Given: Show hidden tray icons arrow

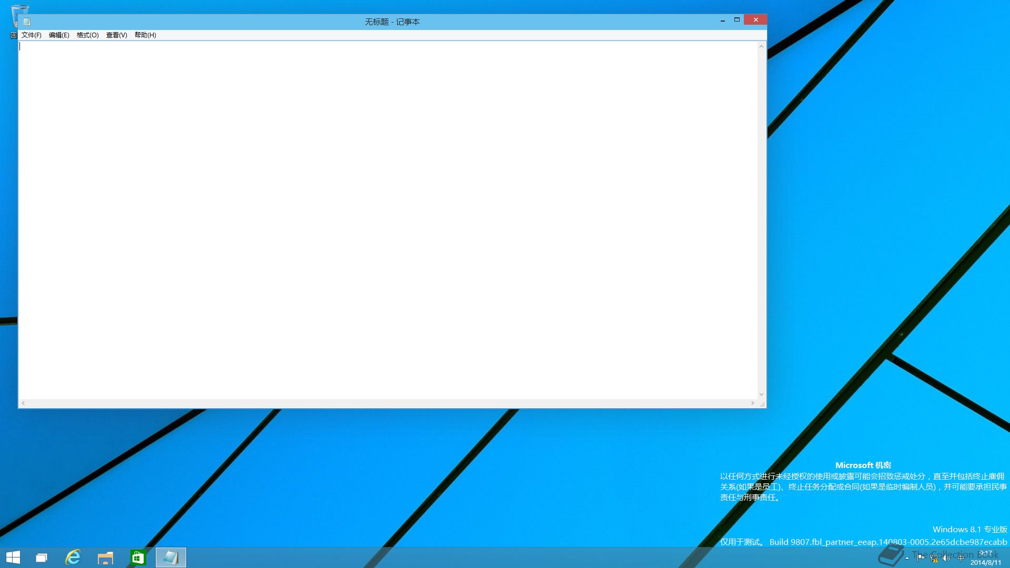Looking at the screenshot, I should (x=907, y=558).
